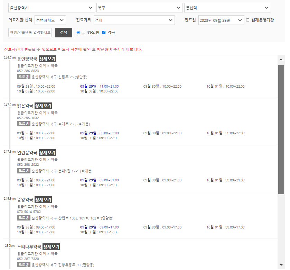The image size is (290, 270).
Task: Click the 검색 search button
Action: coord(64,33)
